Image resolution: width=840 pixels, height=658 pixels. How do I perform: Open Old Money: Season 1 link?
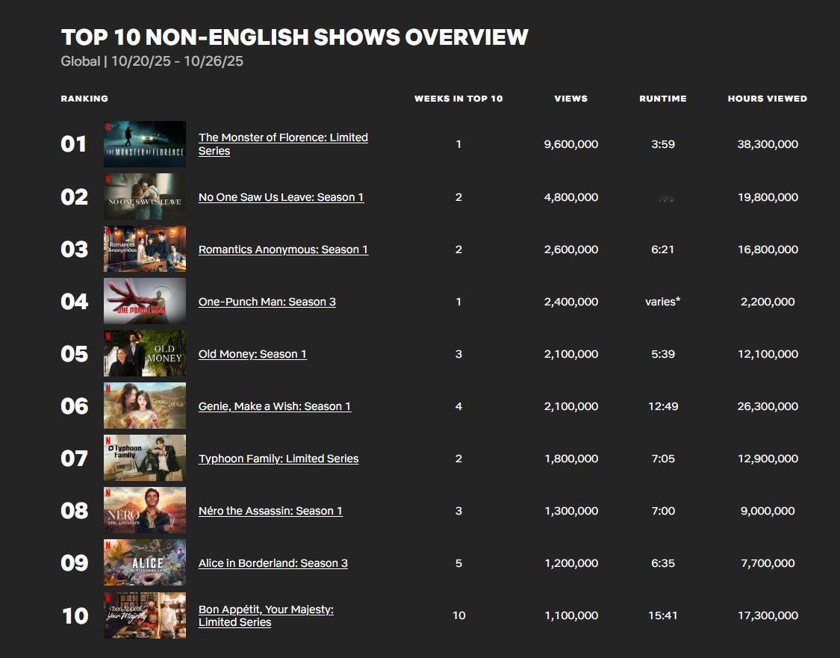252,354
